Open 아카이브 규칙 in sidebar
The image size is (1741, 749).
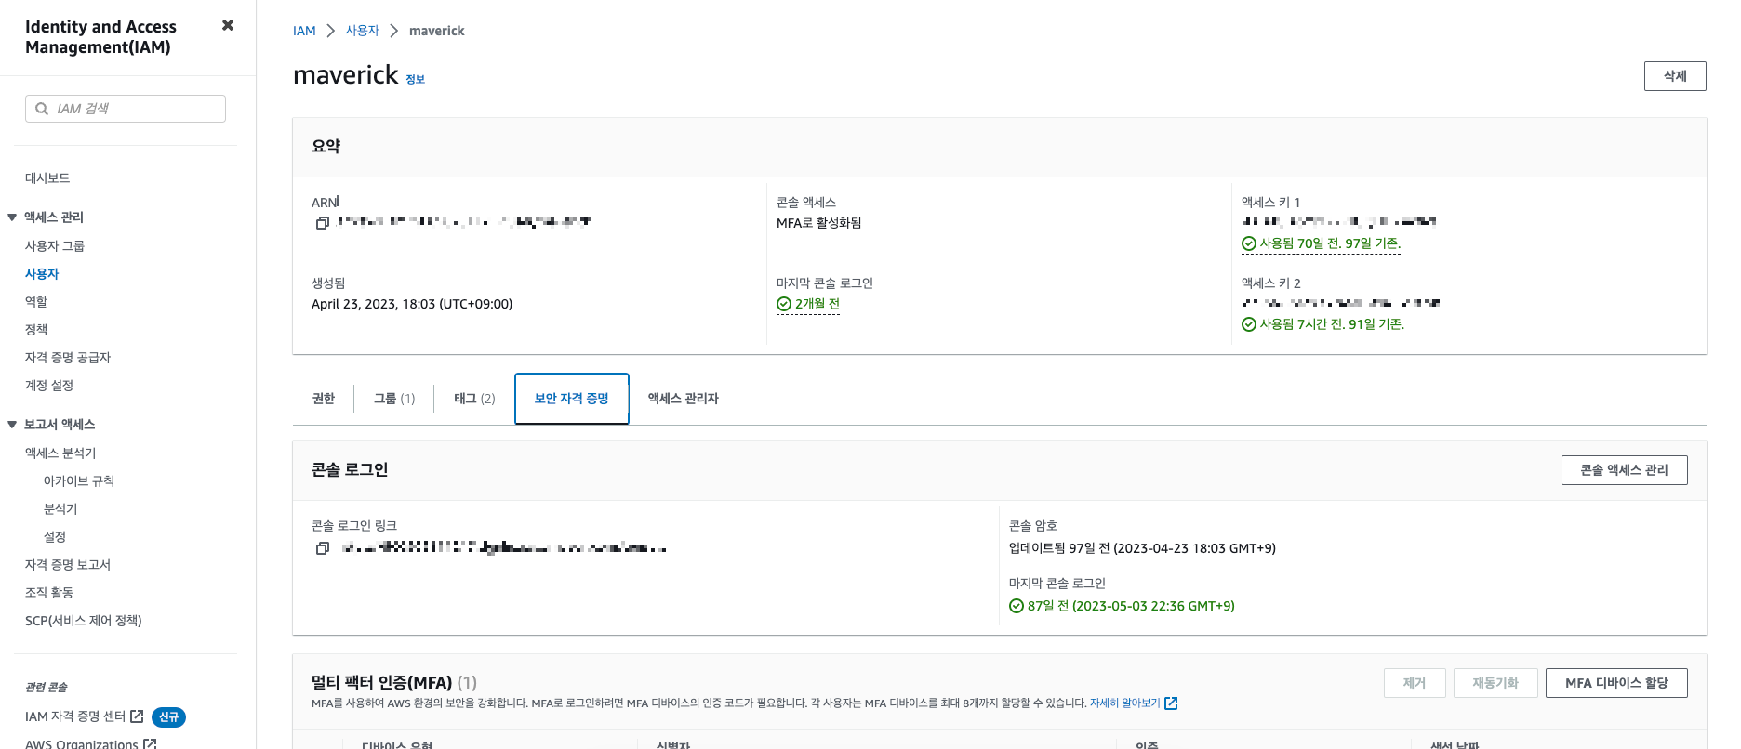pyautogui.click(x=79, y=481)
